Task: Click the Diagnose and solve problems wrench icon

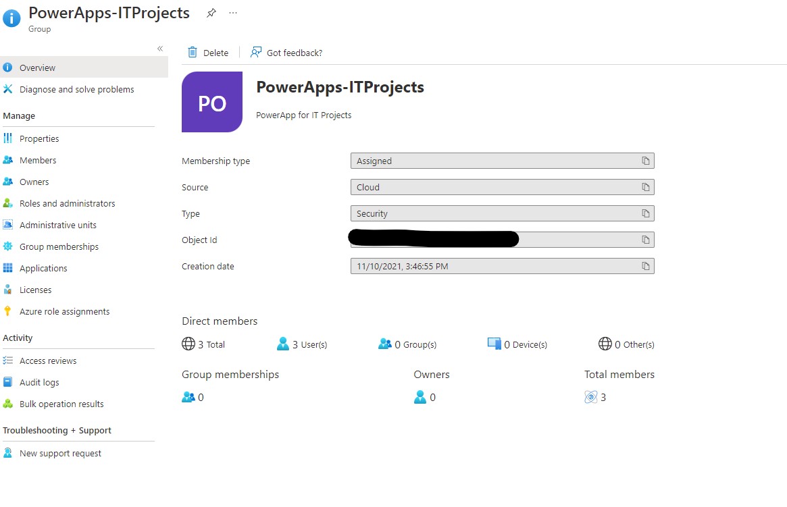Action: click(x=7, y=89)
